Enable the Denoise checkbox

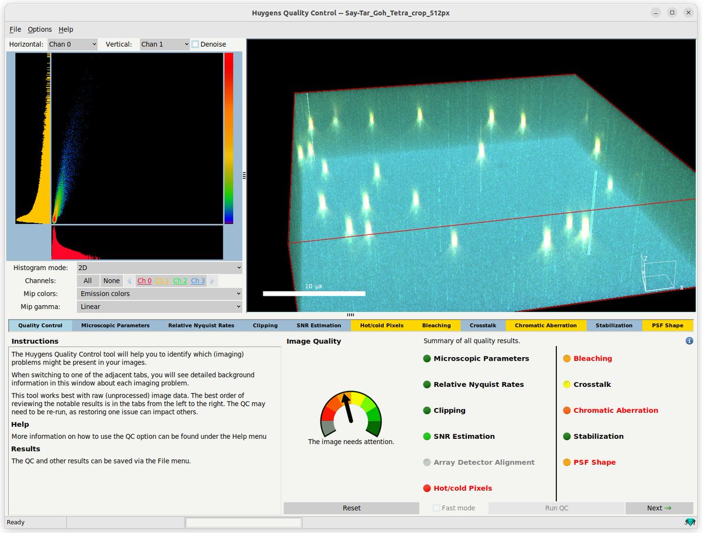pos(195,44)
